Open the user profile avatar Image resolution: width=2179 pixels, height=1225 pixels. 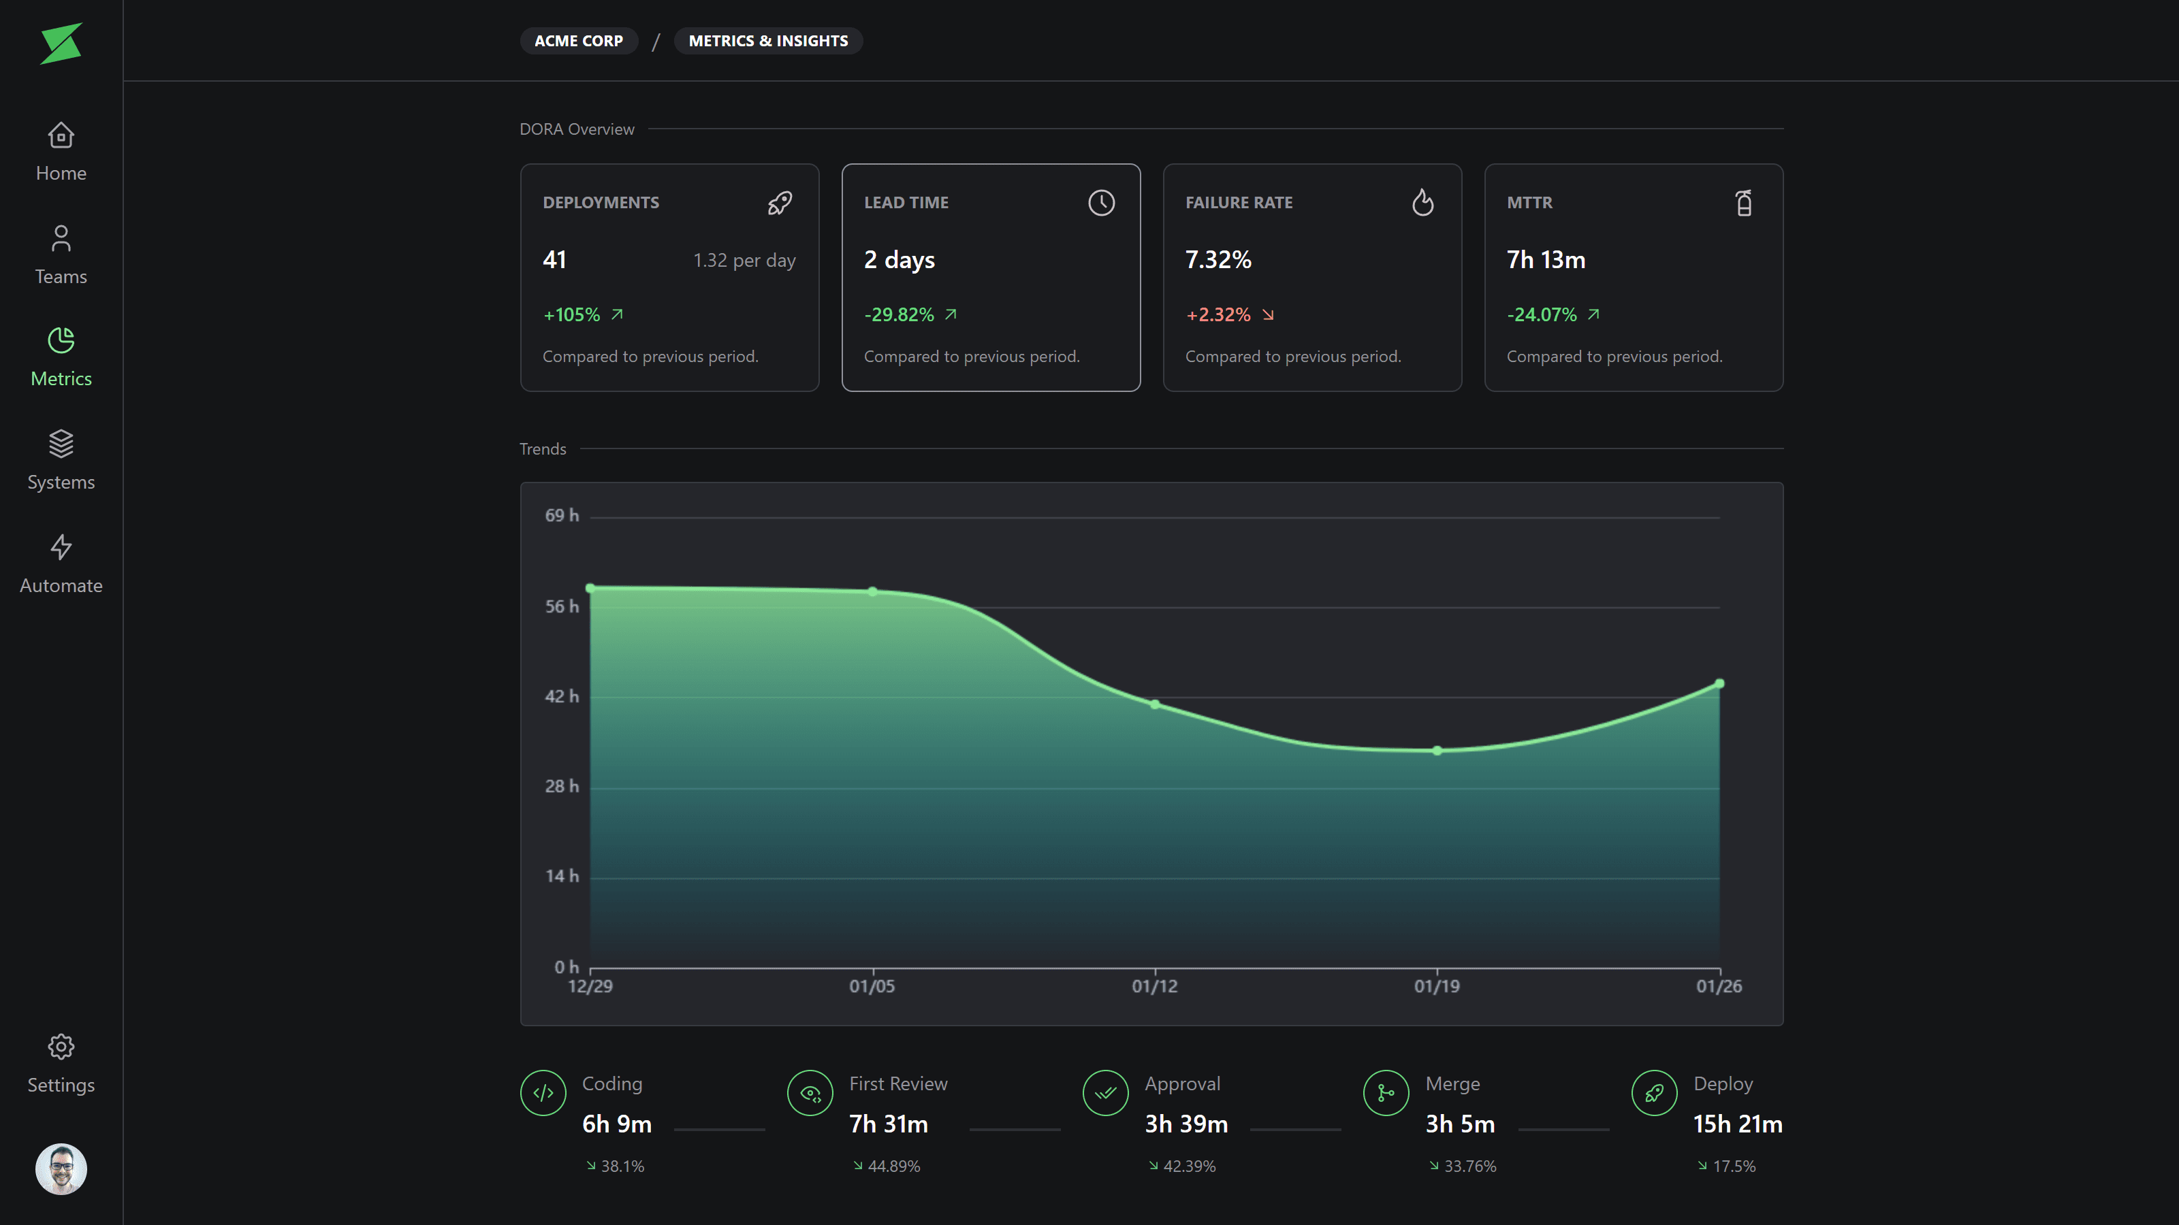tap(61, 1169)
